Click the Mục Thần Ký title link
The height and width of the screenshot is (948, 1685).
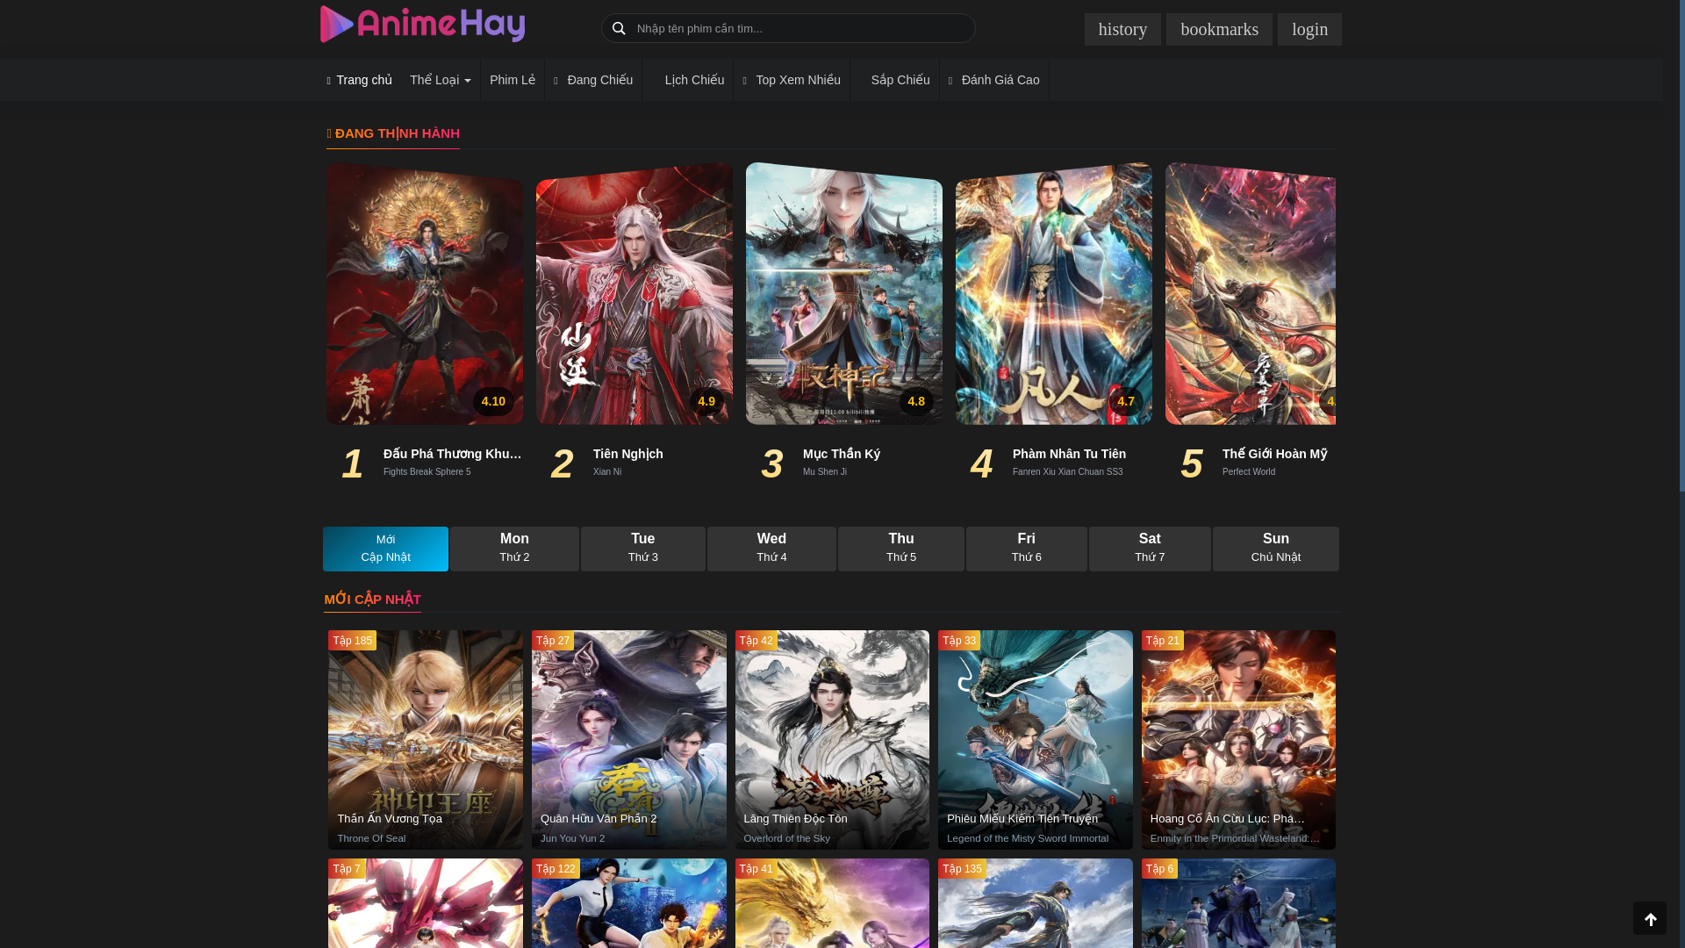842,454
